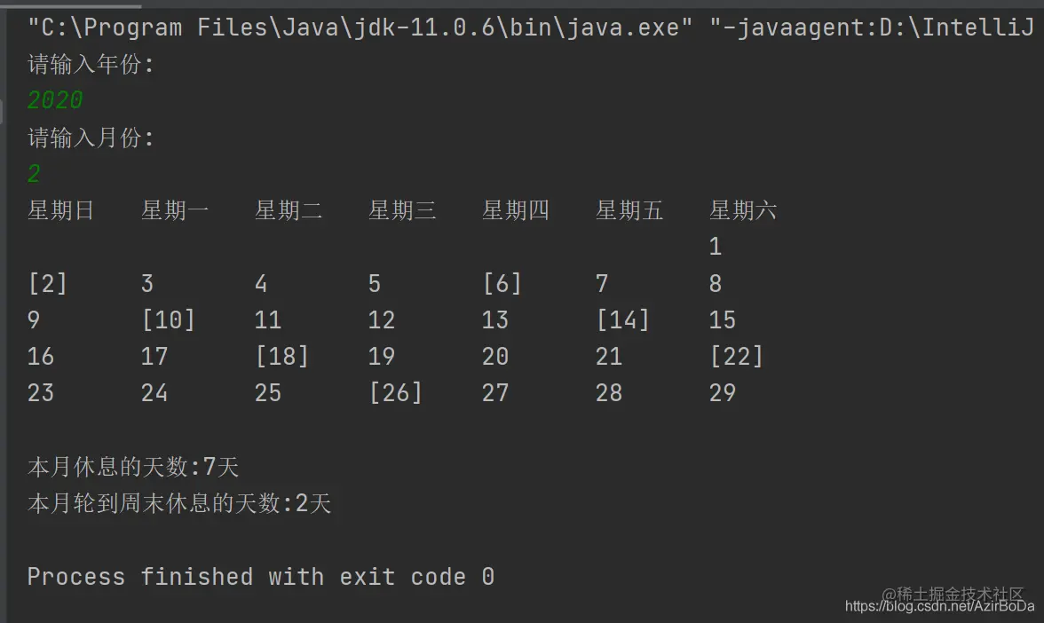
Task: Click the Process finished exit code line
Action: pos(261,577)
